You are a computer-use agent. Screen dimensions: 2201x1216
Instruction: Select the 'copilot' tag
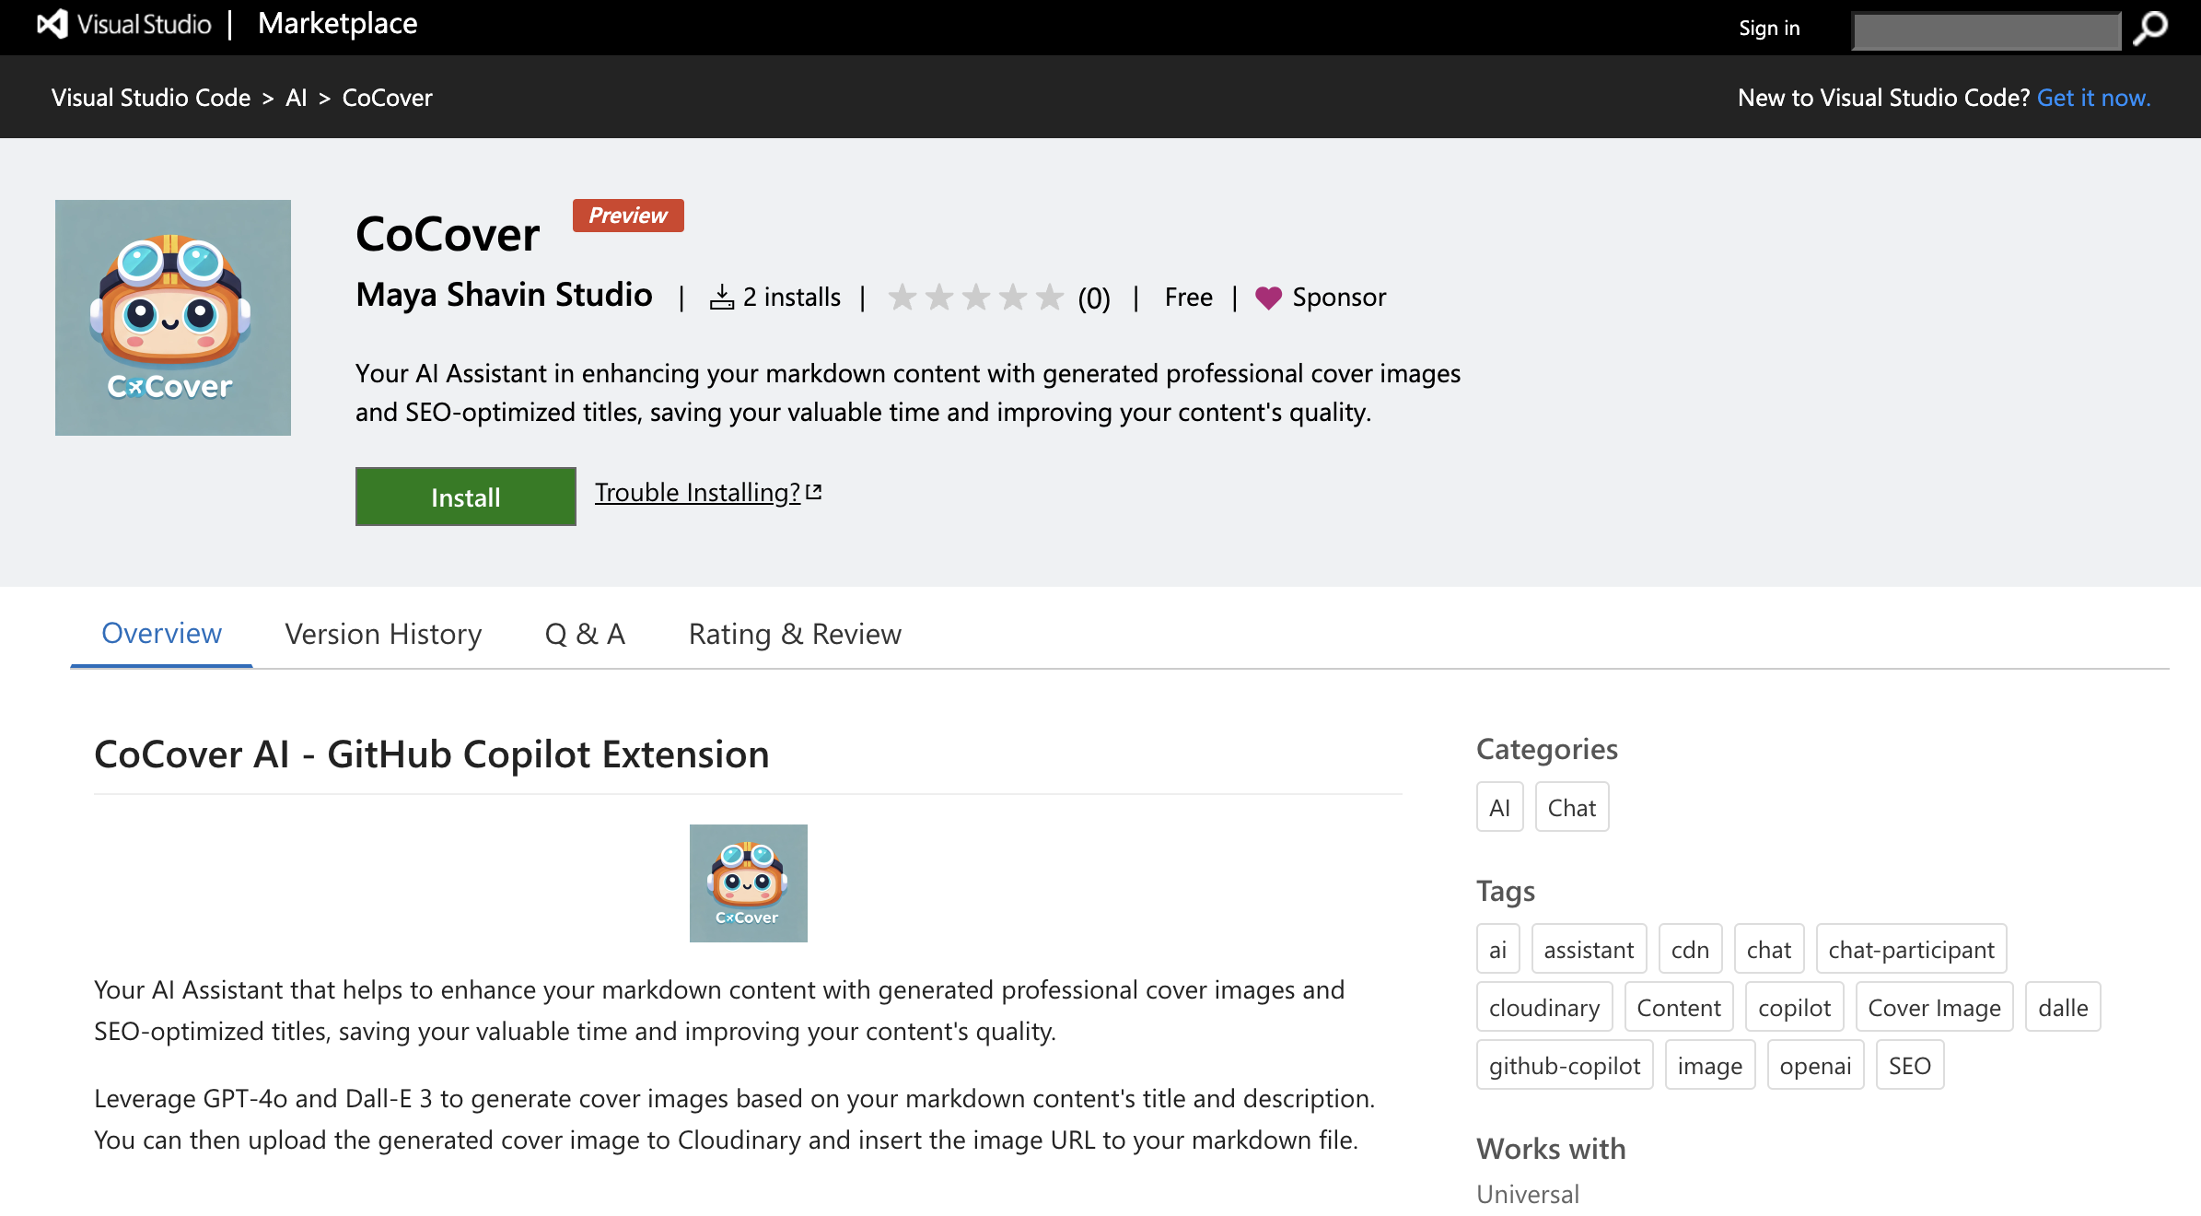(x=1795, y=1007)
